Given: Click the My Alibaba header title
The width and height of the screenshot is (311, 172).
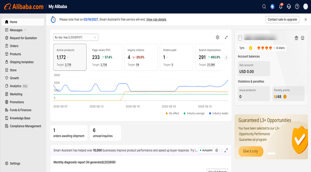Looking at the screenshot, I should point(58,7).
